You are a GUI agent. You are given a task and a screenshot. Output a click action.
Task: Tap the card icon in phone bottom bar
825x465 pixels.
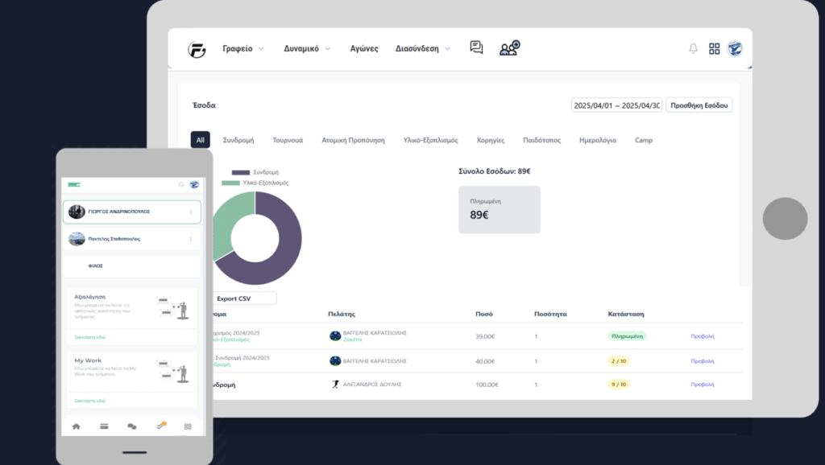(104, 426)
